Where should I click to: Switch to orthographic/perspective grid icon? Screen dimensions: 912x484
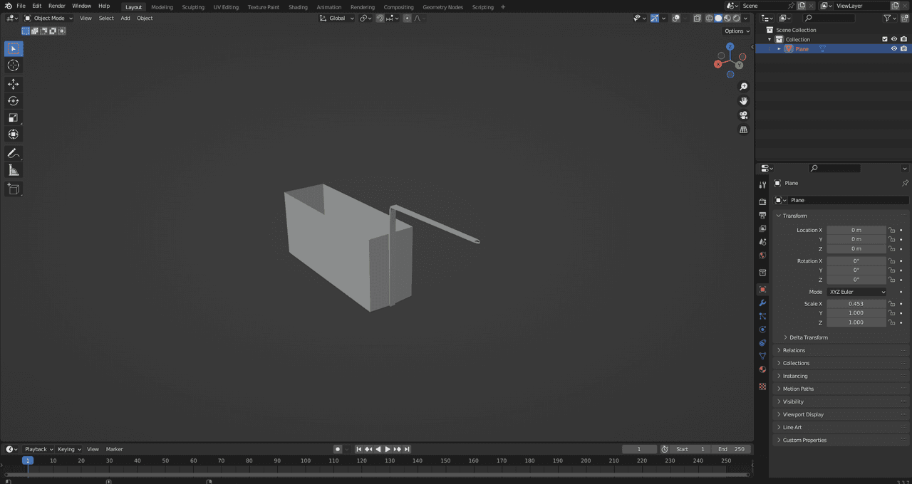(744, 130)
